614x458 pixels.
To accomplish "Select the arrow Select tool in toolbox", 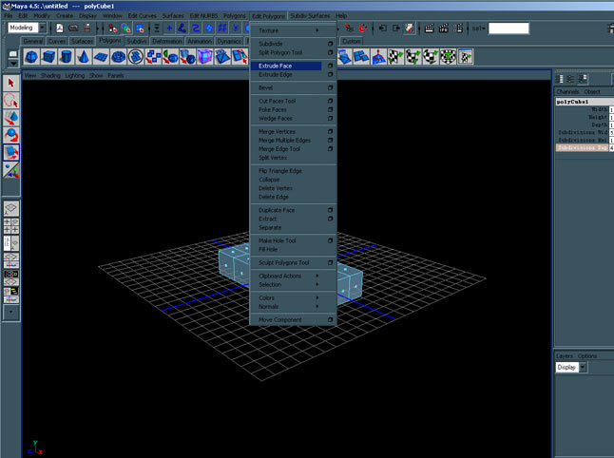I will (11, 83).
